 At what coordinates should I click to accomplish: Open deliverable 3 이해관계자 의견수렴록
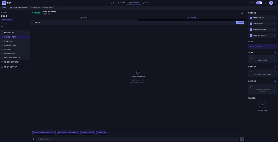(x=262, y=30)
